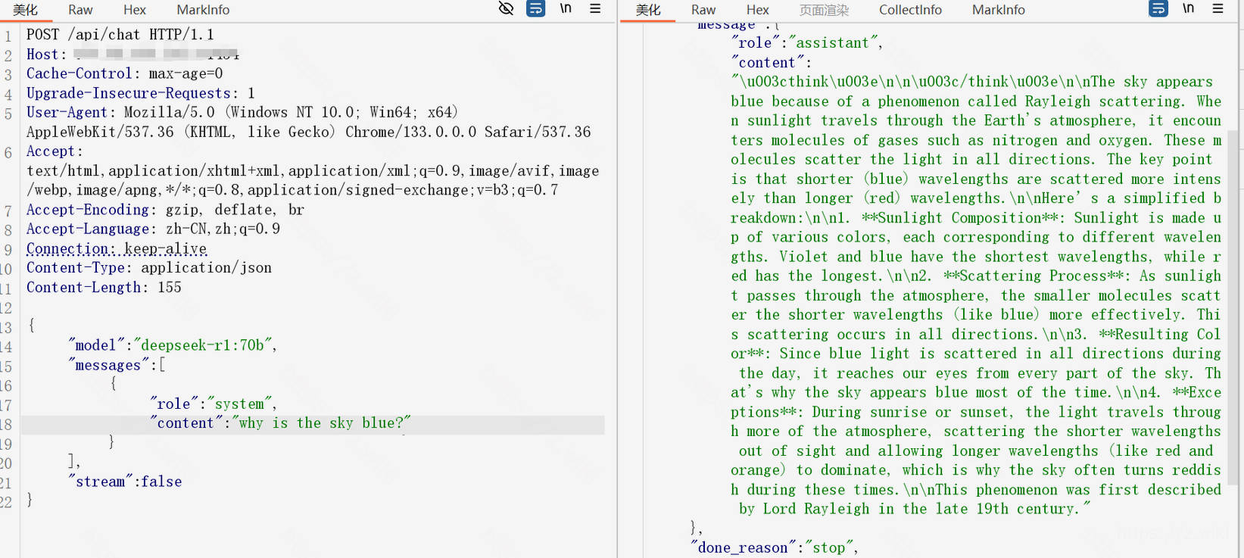Open the response 页面渲染 tab
Screen dimensions: 1244x558
click(824, 10)
